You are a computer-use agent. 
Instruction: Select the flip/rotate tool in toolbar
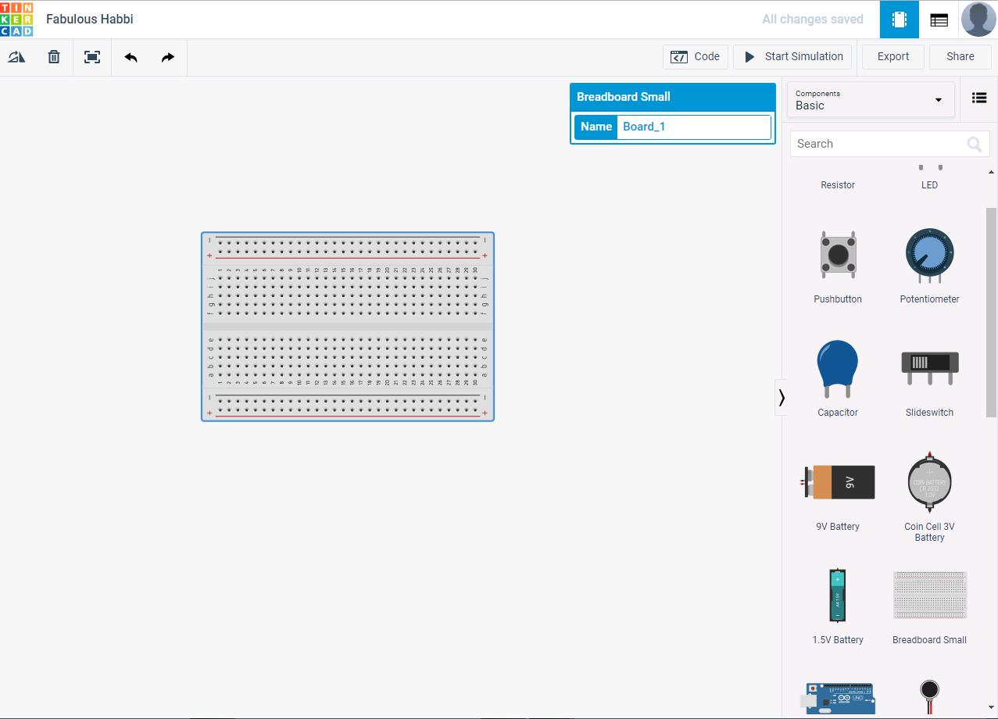coord(16,56)
